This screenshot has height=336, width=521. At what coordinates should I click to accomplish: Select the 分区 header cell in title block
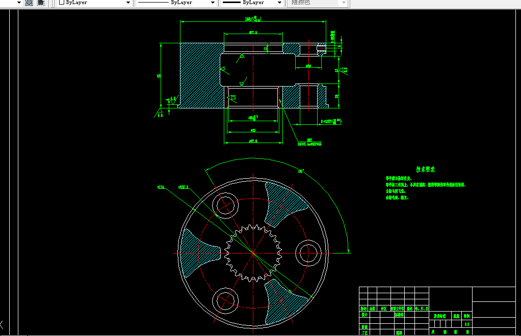(x=383, y=309)
